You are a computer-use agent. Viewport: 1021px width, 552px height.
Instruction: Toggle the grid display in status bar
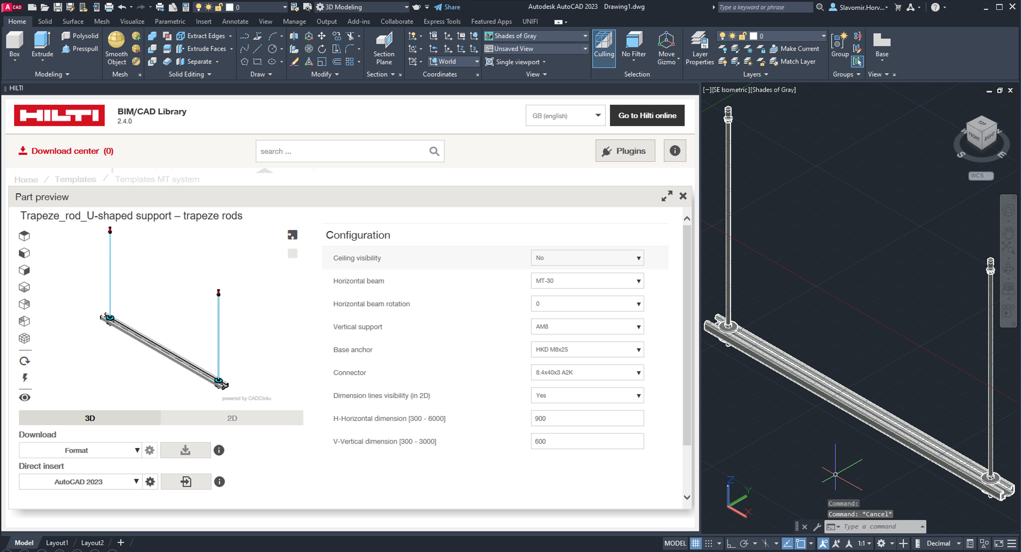click(695, 543)
